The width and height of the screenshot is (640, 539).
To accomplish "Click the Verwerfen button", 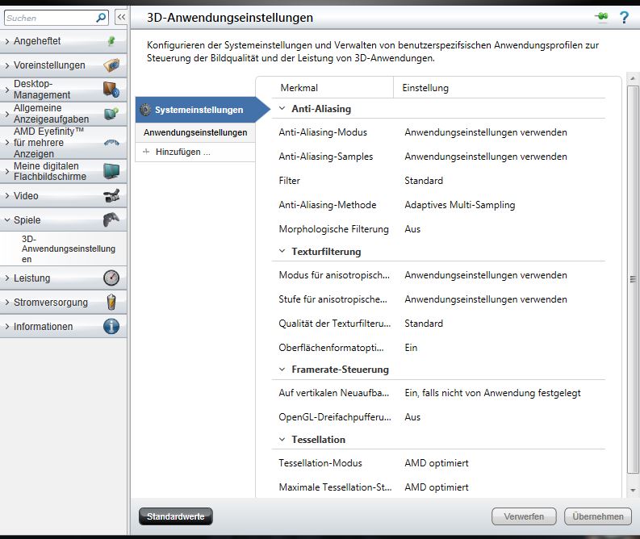I will 524,516.
